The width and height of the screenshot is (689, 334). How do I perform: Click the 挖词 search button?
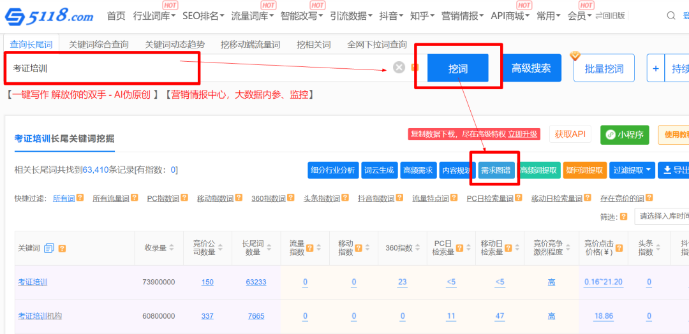coord(458,68)
